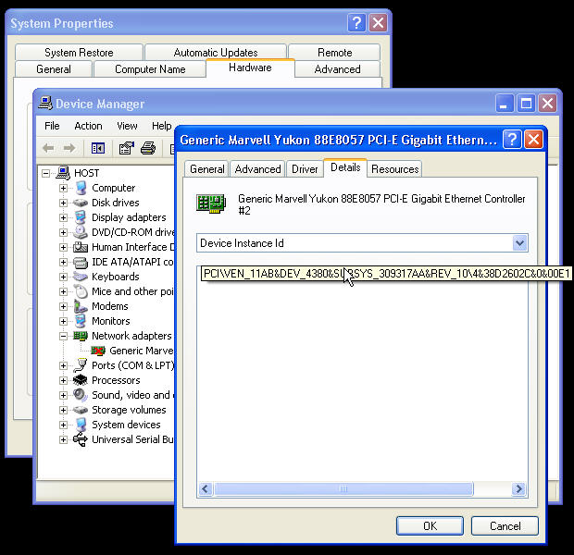Click the disabled Generic Marvell adapter icon
The width and height of the screenshot is (574, 555).
coord(98,351)
